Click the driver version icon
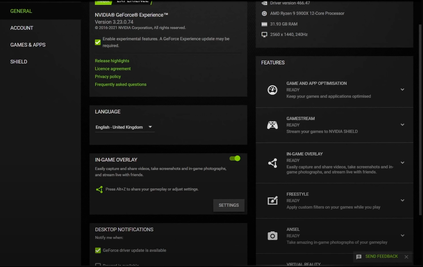The height and width of the screenshot is (267, 423). (x=264, y=3)
